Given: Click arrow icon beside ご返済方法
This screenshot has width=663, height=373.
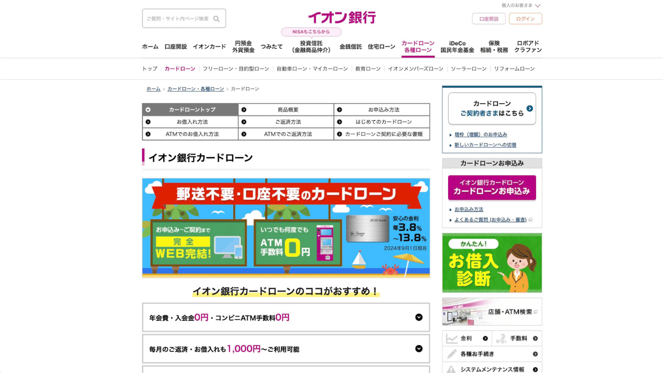Looking at the screenshot, I should point(244,122).
